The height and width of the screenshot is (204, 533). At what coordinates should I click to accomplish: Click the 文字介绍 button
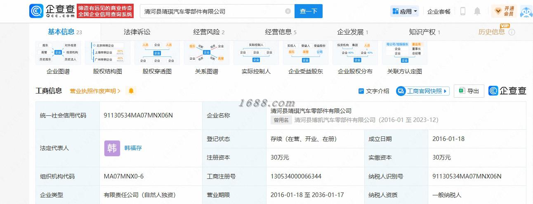(374, 91)
